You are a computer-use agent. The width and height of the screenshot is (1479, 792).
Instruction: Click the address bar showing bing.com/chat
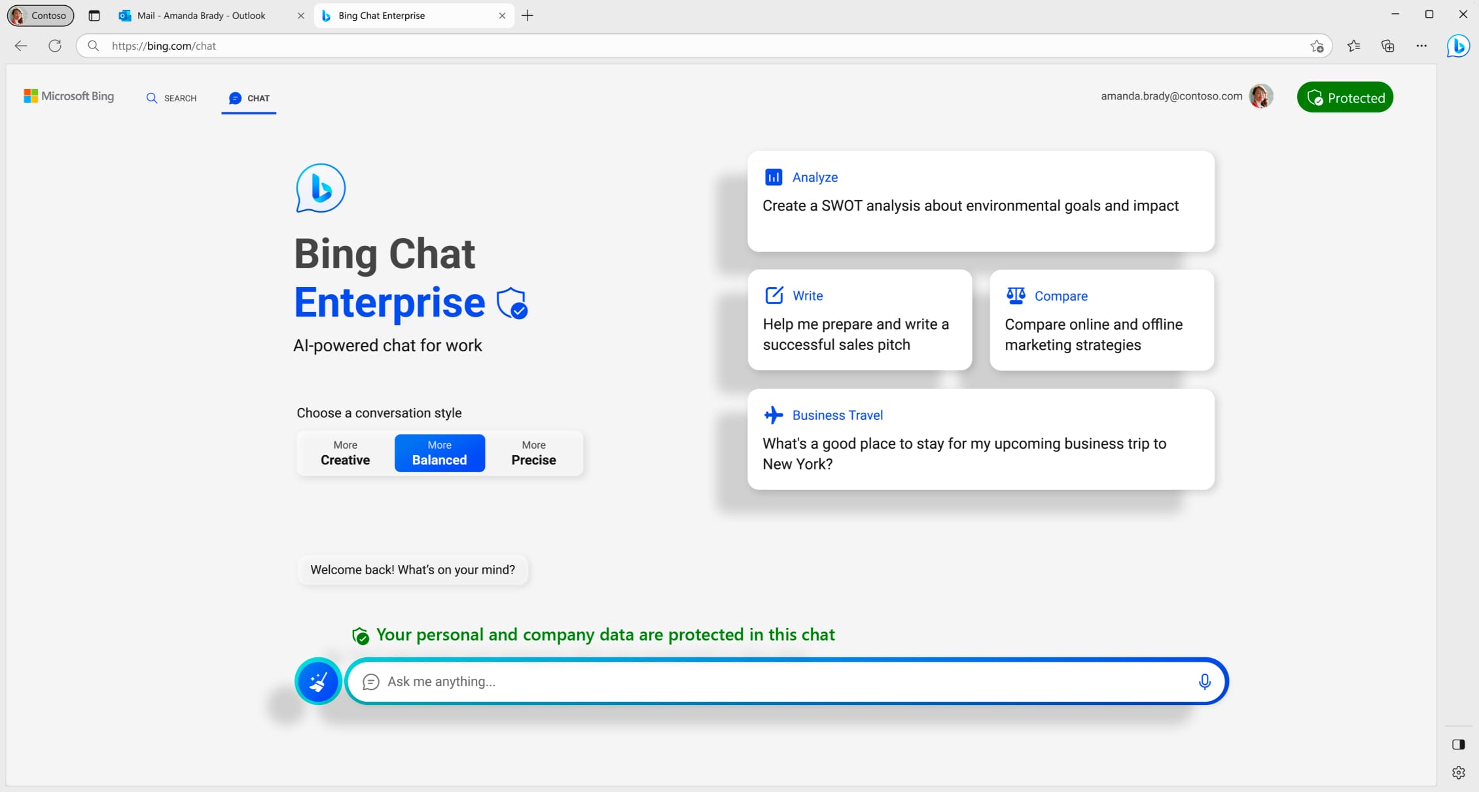(704, 46)
